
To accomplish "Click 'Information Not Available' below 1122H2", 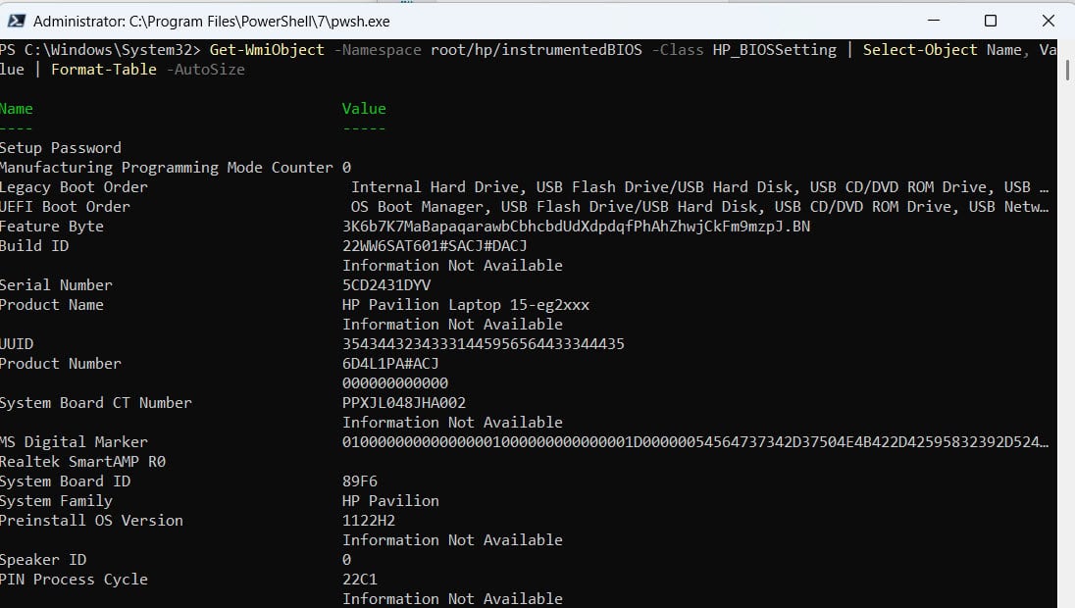I will click(x=452, y=540).
